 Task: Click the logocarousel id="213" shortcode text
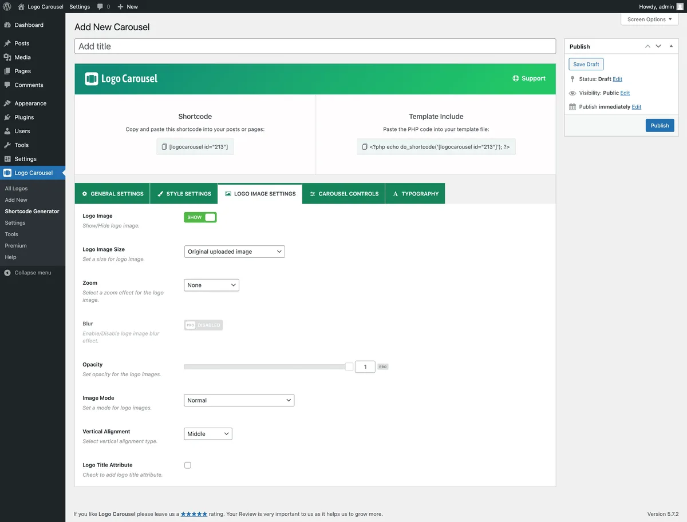point(199,147)
